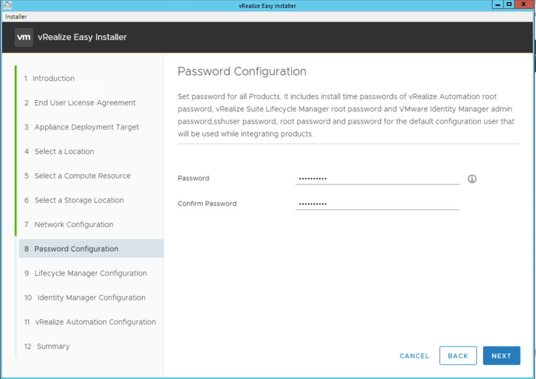Select Appliance Deployment Target step
Screen dimensions: 536x379
(86, 127)
